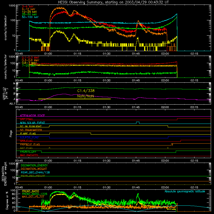Click the DECIMATION_WEIGHT legend label

(34, 169)
